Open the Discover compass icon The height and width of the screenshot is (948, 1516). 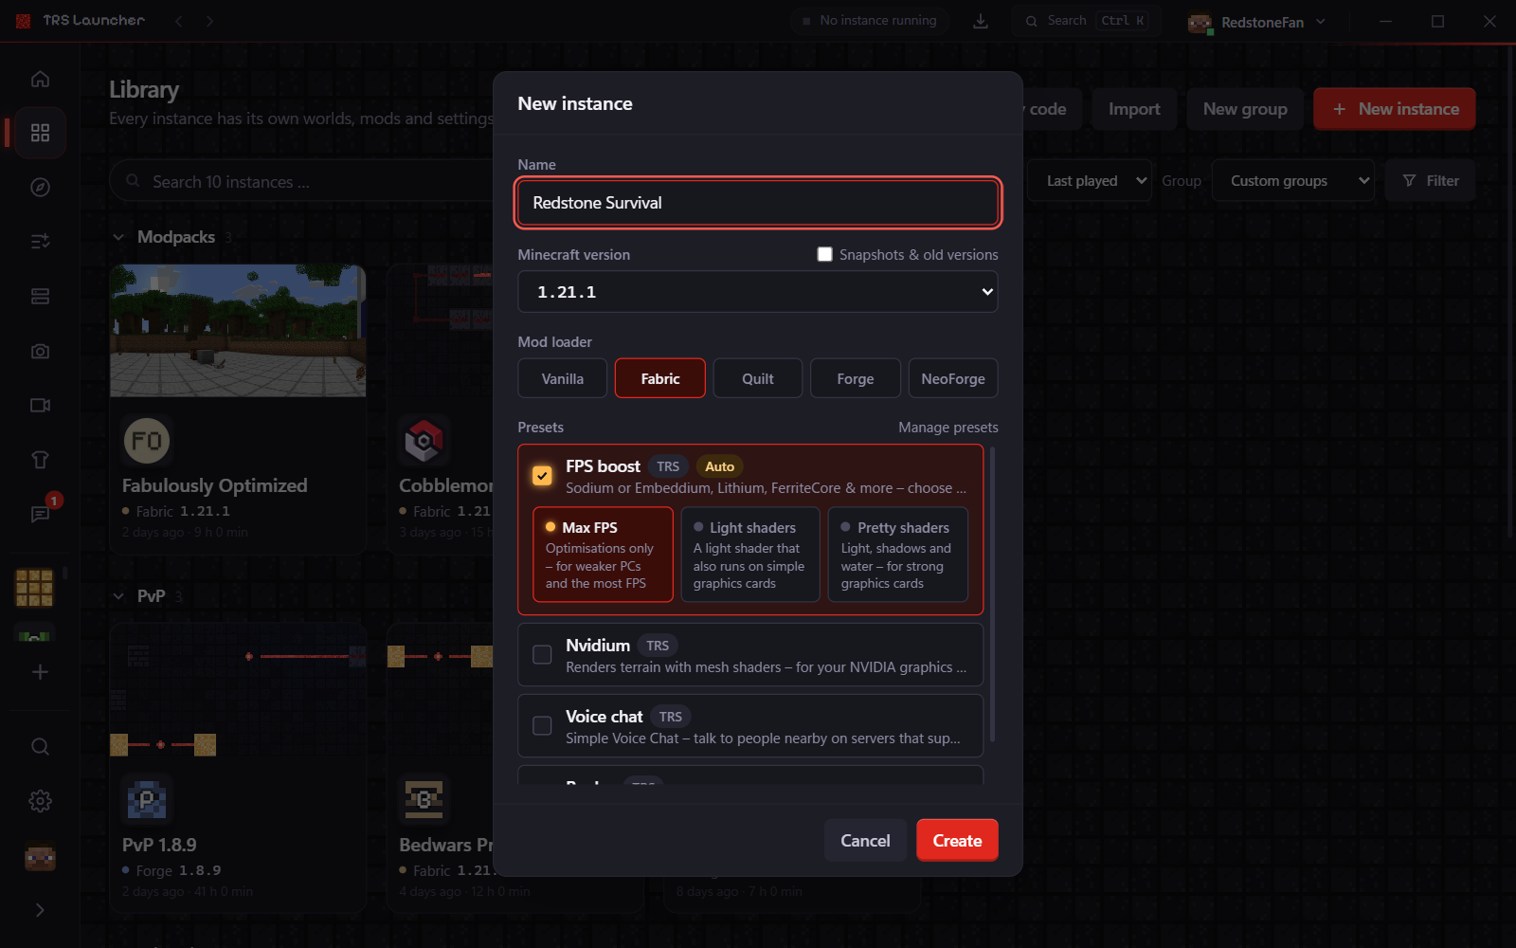click(40, 187)
